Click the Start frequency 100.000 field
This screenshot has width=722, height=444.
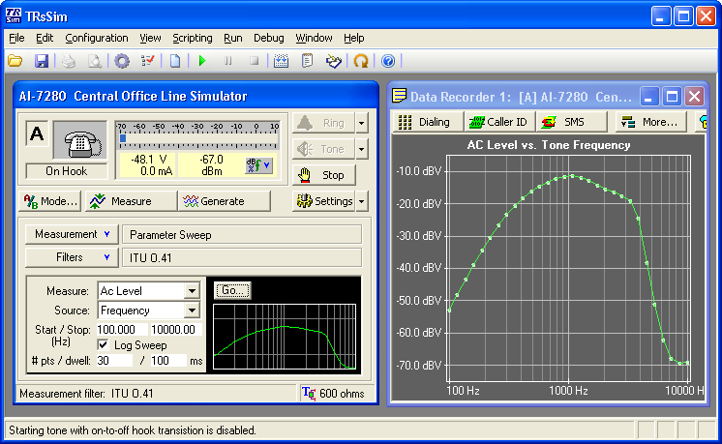(x=123, y=330)
